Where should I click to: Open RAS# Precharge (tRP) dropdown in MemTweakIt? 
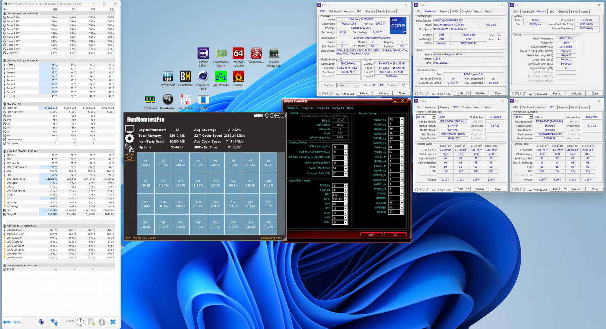(346, 163)
